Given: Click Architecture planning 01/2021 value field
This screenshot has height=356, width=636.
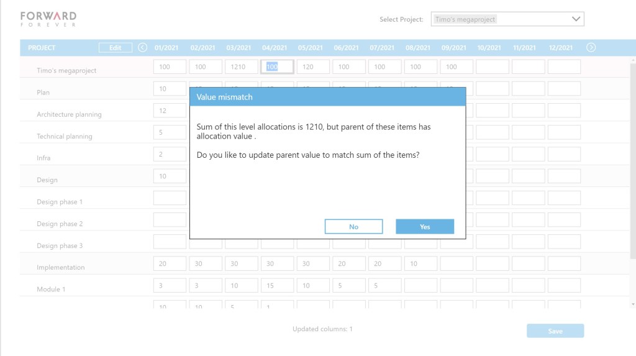Looking at the screenshot, I should coord(170,111).
